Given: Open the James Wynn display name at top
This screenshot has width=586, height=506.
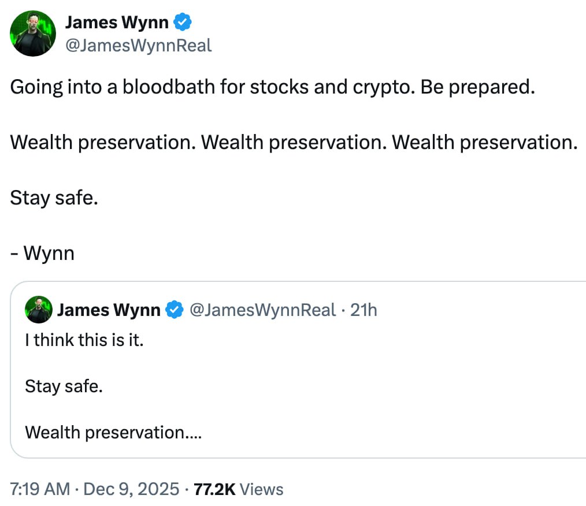Looking at the screenshot, I should 117,23.
